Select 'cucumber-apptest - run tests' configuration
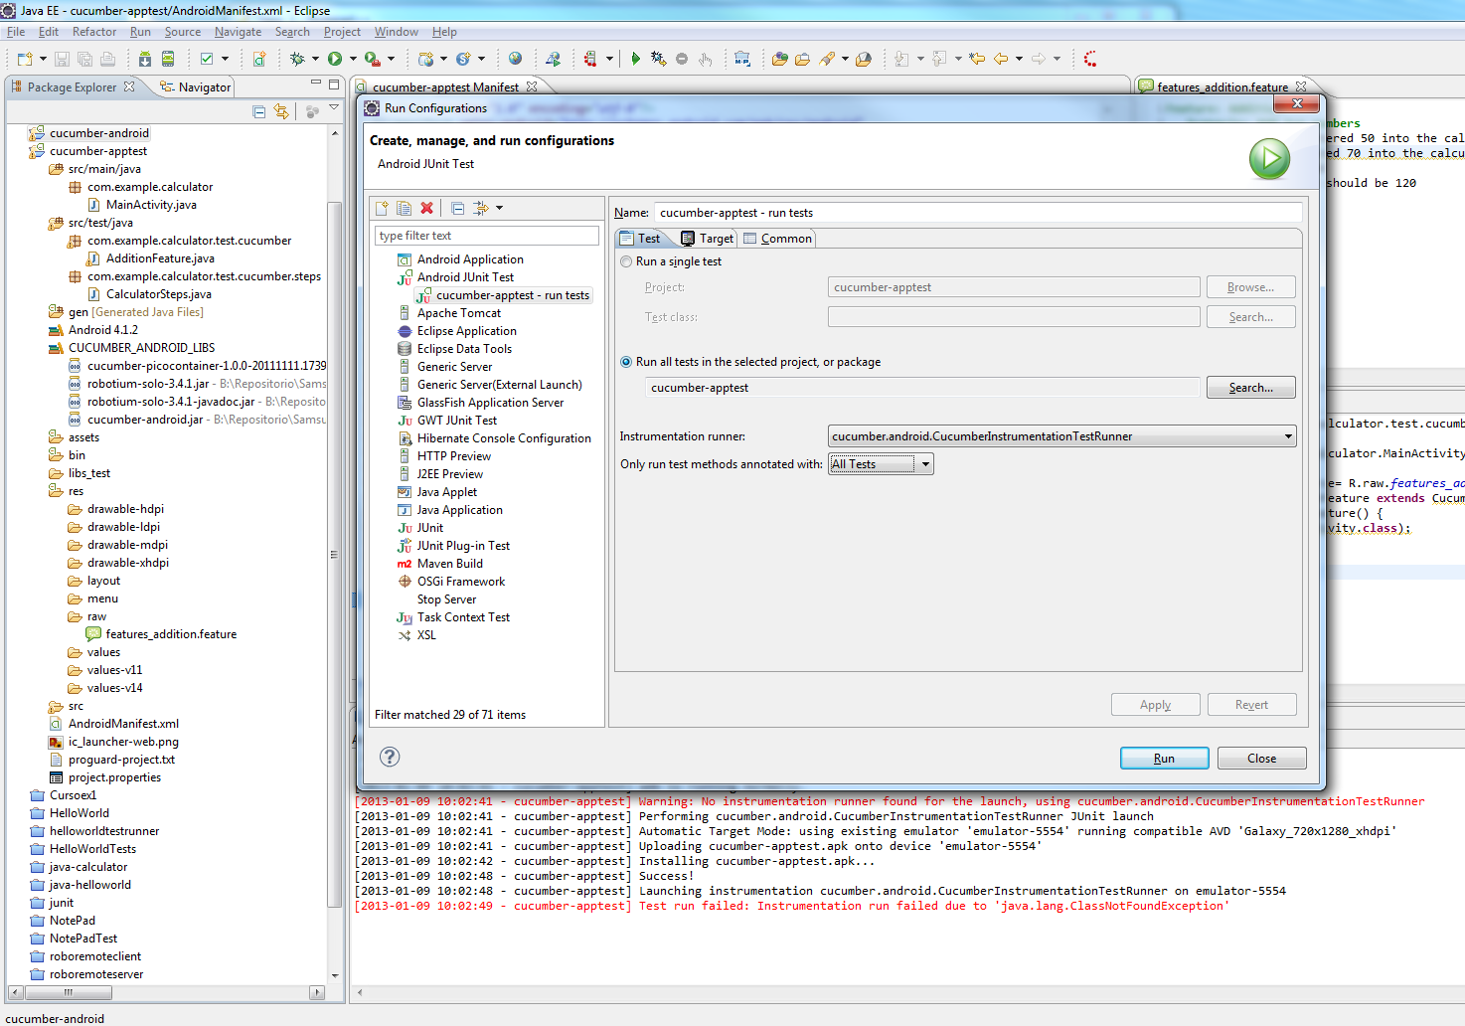Screen dimensions: 1465x1026 point(504,295)
